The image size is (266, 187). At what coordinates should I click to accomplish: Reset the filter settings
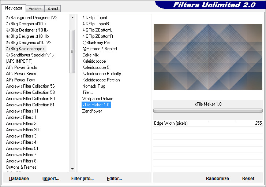(248, 179)
